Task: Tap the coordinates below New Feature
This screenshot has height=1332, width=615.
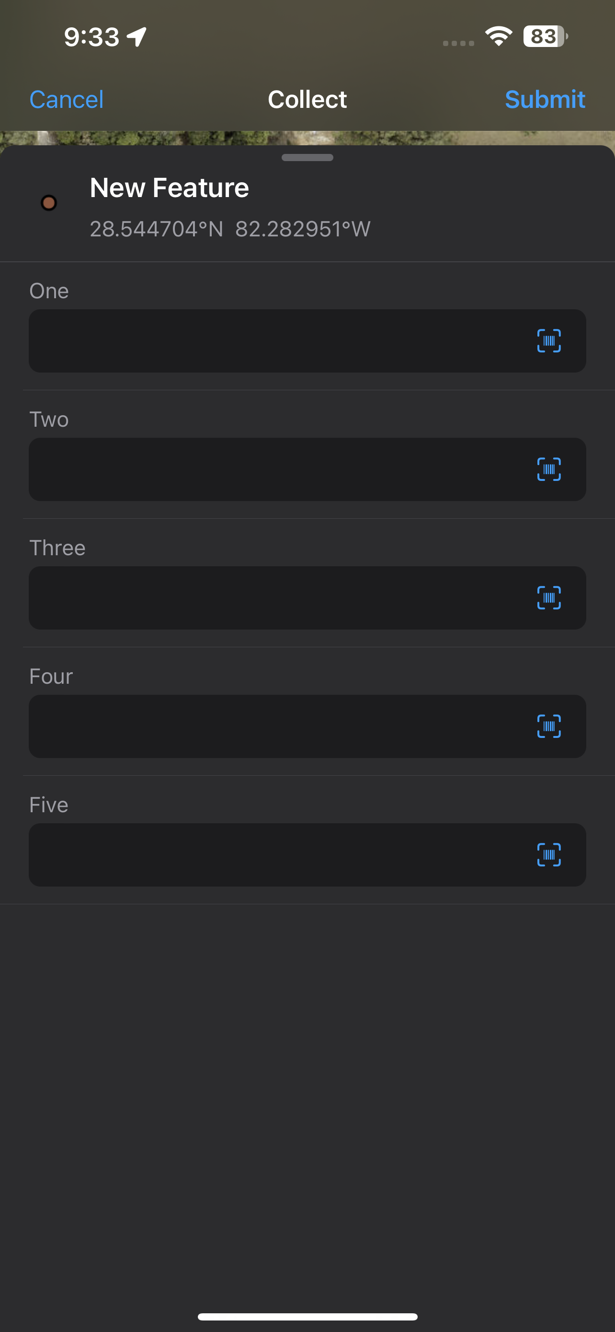Action: [x=229, y=229]
